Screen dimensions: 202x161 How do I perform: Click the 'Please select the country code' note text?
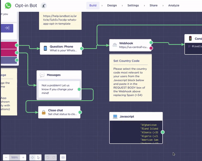pyautogui.click(x=130, y=82)
